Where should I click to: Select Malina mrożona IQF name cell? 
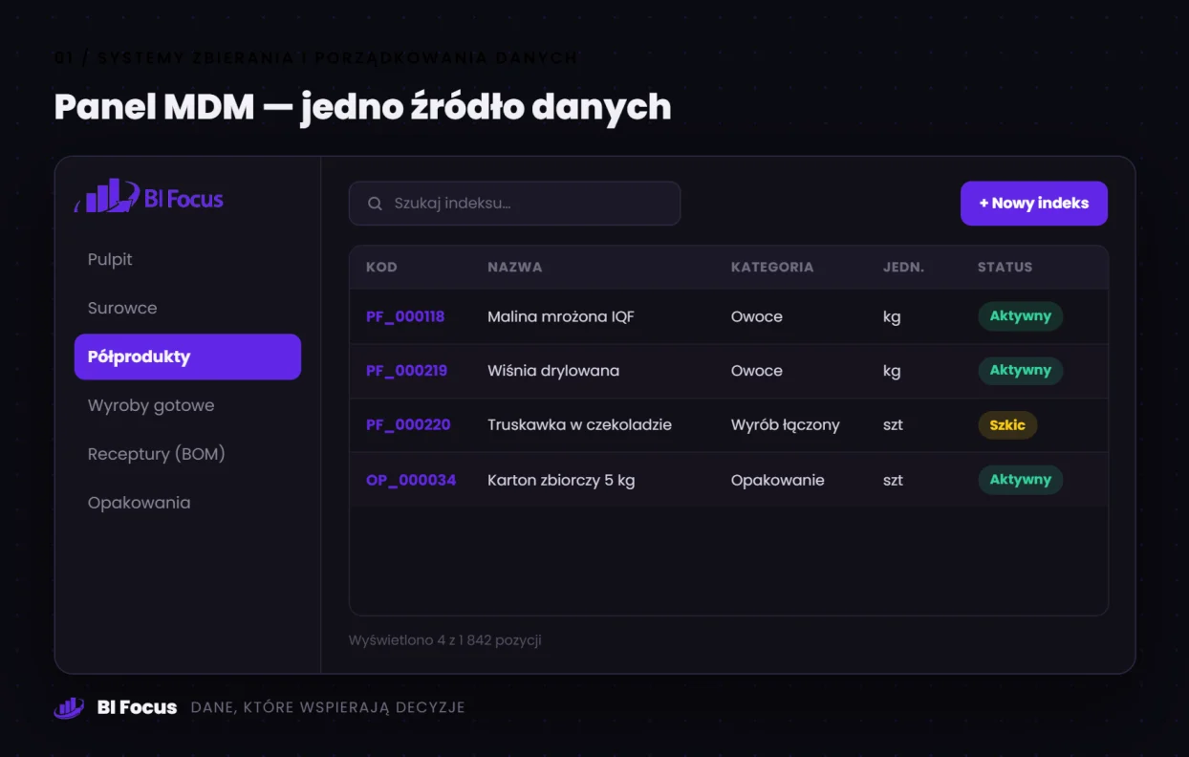[561, 316]
